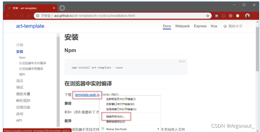Click the 差异 subheading
Viewport: 260px width, 132px height.
click(68, 121)
